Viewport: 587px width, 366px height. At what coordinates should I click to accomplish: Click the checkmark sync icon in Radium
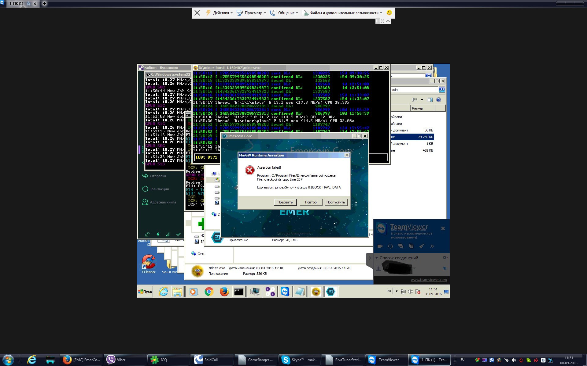point(179,234)
